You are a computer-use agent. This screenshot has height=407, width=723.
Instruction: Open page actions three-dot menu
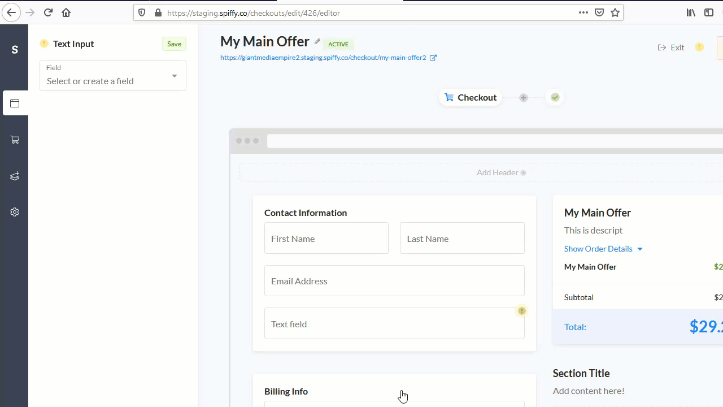tap(583, 12)
